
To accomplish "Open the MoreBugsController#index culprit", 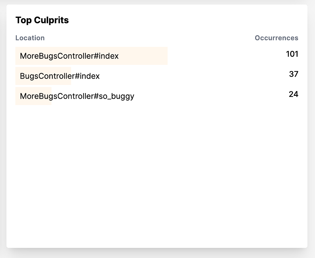I will (x=69, y=56).
